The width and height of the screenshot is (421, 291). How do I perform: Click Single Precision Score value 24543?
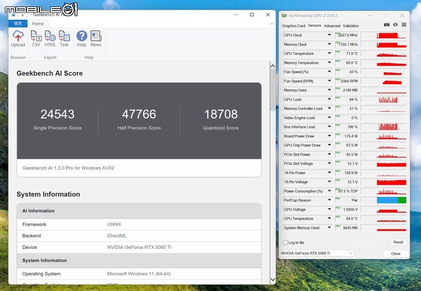point(57,114)
